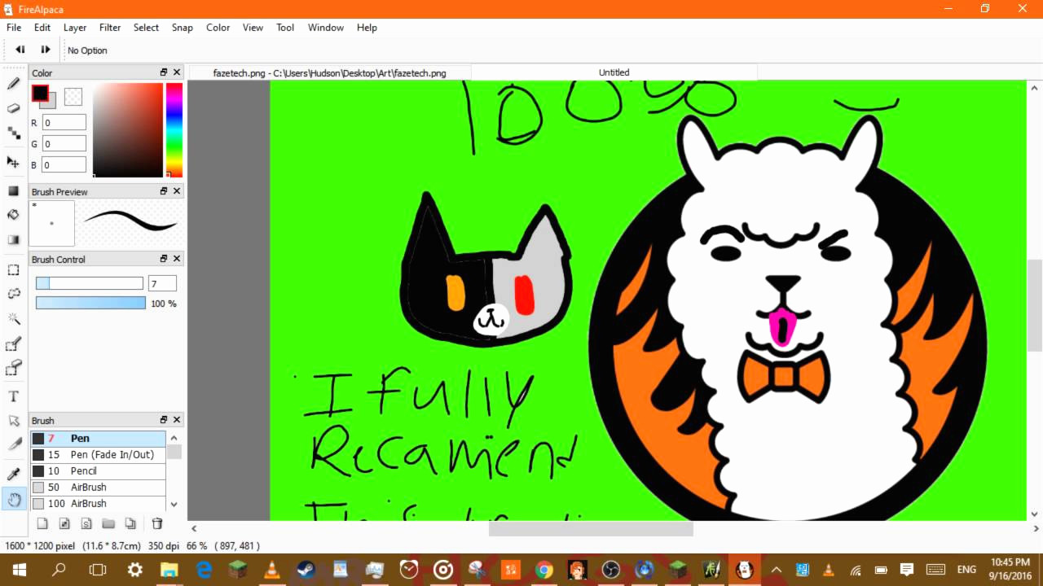
Task: Activate the Fill (Bucket) tool
Action: pyautogui.click(x=13, y=215)
